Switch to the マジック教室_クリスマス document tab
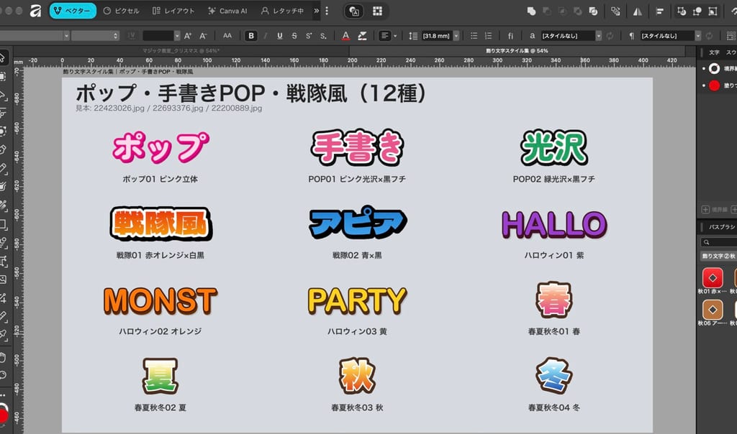The height and width of the screenshot is (434, 737). tap(181, 51)
